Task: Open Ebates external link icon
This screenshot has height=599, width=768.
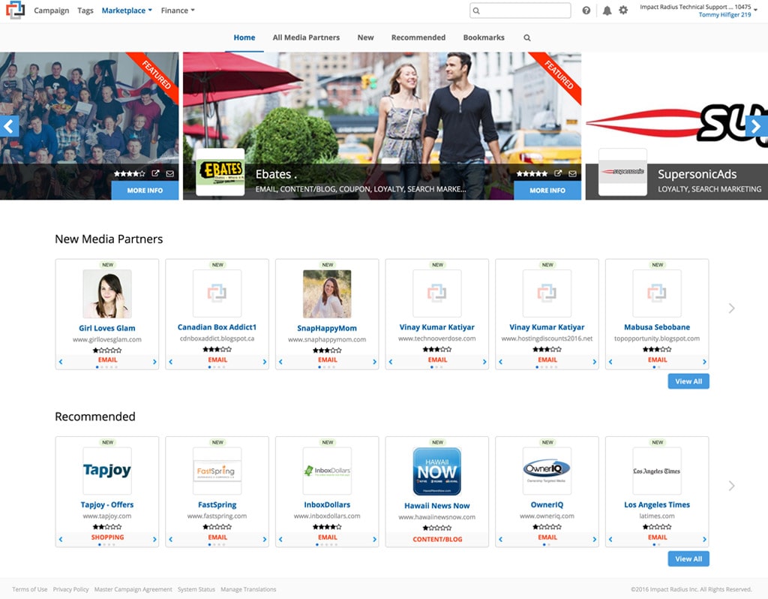Action: 557,173
